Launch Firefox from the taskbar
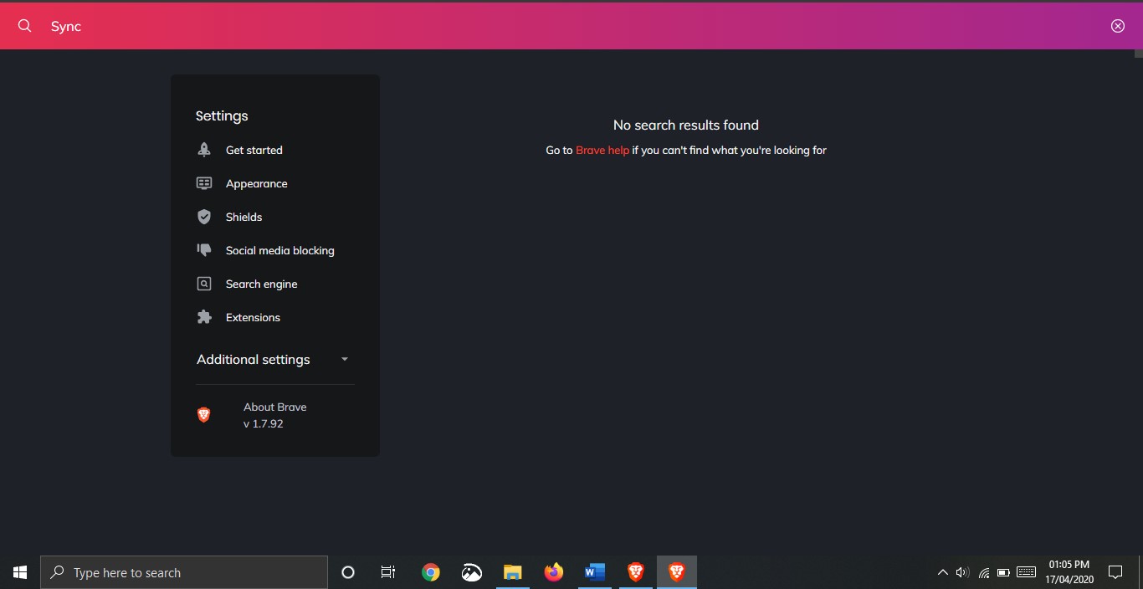The height and width of the screenshot is (589, 1143). pyautogui.click(x=554, y=572)
